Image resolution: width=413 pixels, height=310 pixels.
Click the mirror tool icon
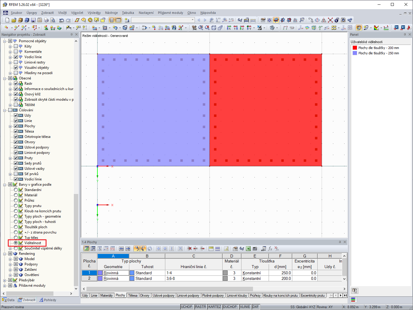coord(324,20)
